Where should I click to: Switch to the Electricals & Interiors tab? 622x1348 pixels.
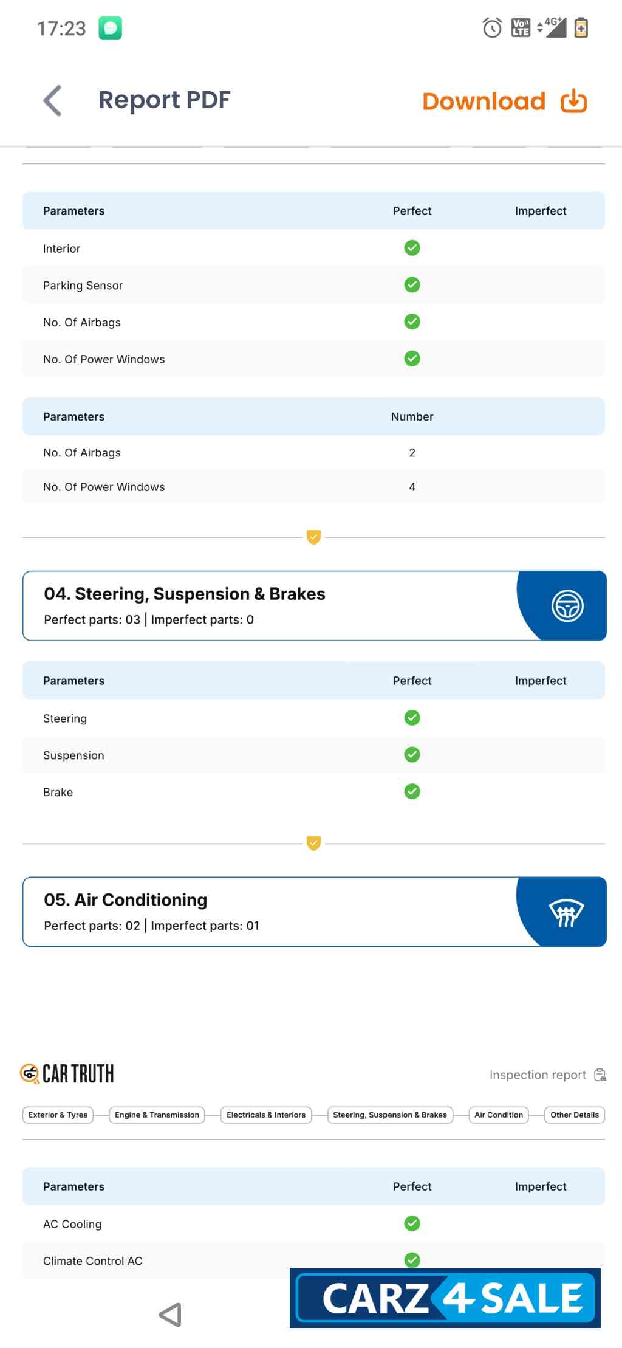[x=266, y=1115]
